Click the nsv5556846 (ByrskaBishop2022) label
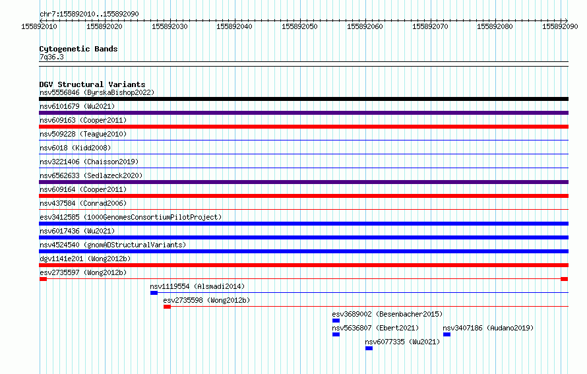 [97, 92]
